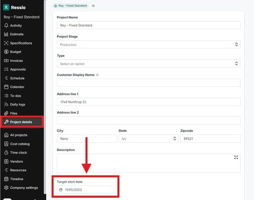This screenshot has height=200, width=254.
Task: Click the house icon in the project breadcrumb
Action: 55,6
